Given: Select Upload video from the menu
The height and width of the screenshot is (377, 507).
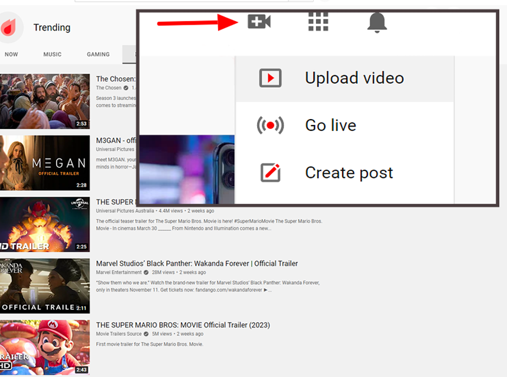Looking at the screenshot, I should click(345, 78).
